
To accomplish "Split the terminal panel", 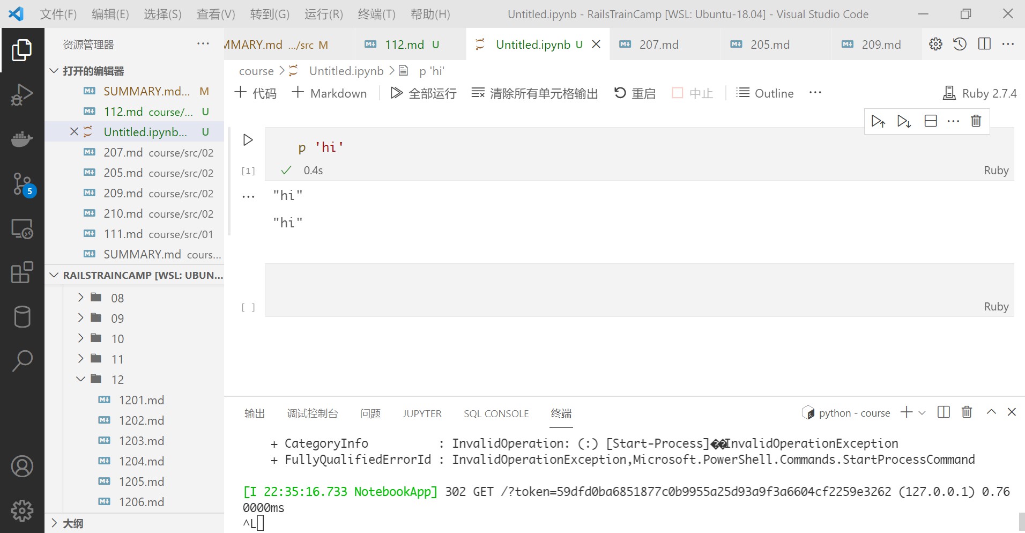I will [x=943, y=412].
